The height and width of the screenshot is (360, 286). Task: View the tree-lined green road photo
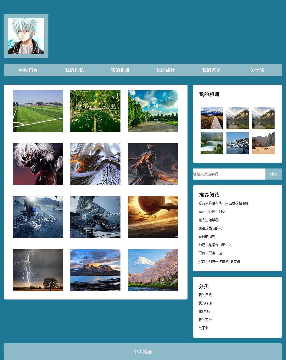(x=95, y=111)
